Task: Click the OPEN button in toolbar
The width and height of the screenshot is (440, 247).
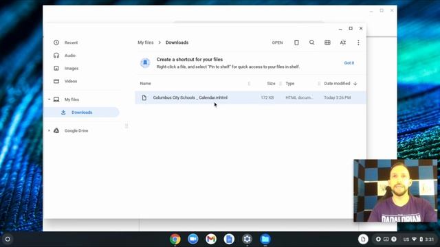Action: (277, 43)
